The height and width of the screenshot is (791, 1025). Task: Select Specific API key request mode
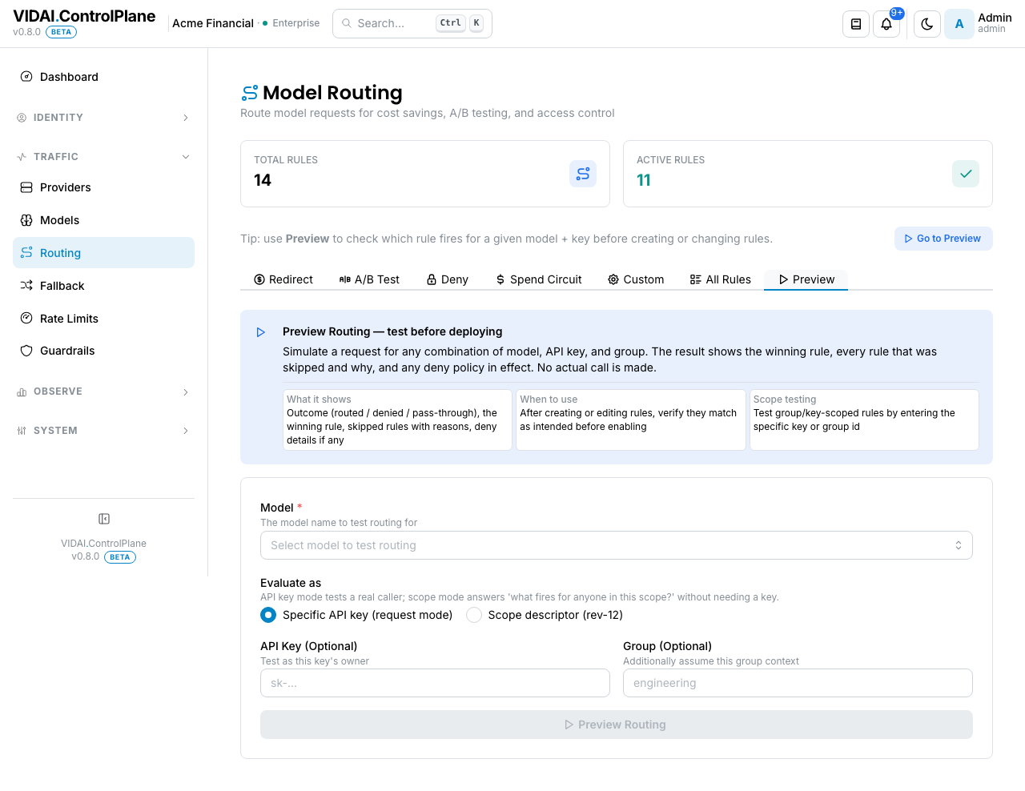[268, 615]
